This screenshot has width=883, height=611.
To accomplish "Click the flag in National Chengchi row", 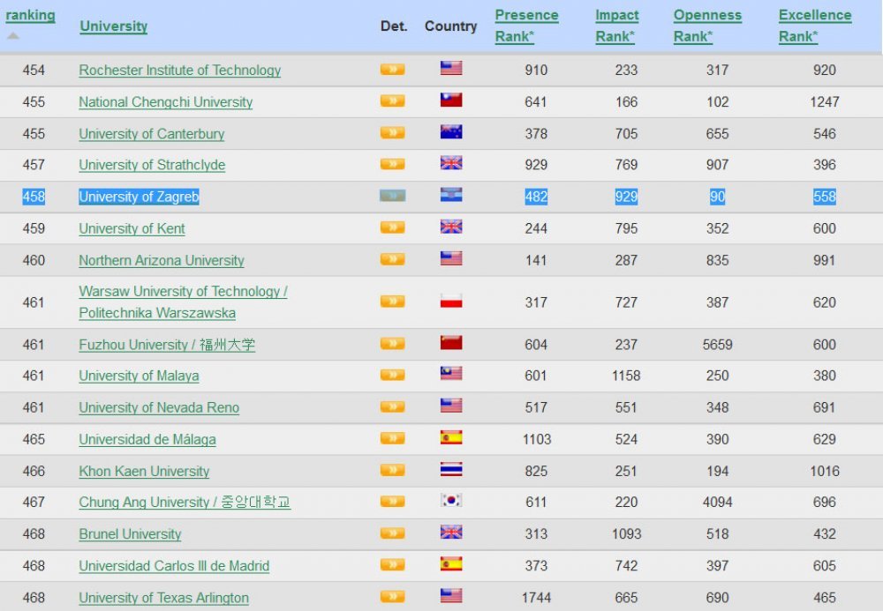I will coord(451,100).
